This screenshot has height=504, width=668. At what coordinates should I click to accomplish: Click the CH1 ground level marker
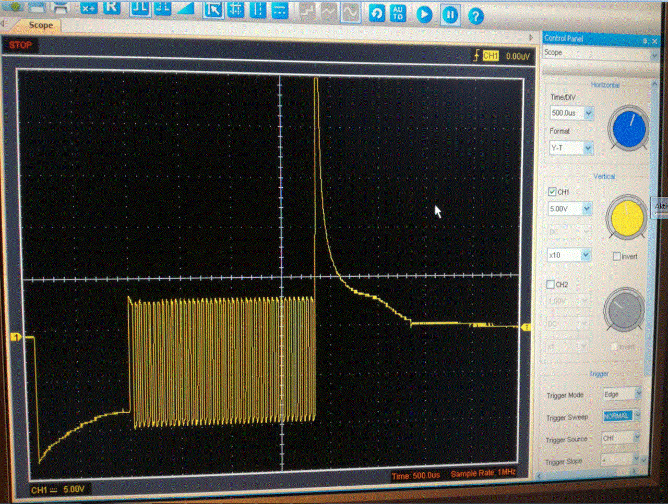pyautogui.click(x=16, y=337)
